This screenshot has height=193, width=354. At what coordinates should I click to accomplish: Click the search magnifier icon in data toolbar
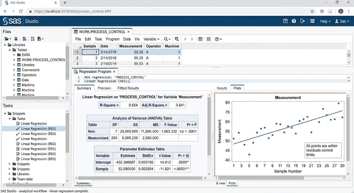click(167, 39)
